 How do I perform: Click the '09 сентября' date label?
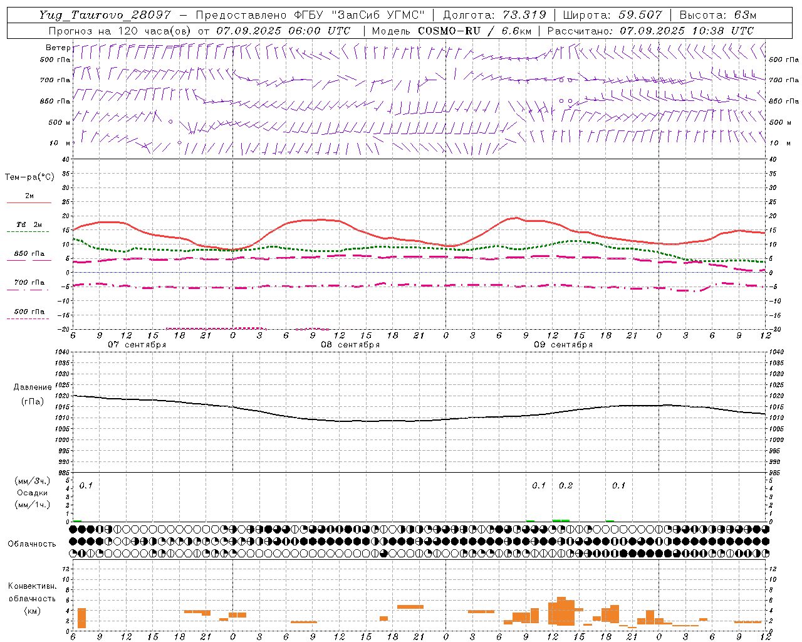[563, 345]
